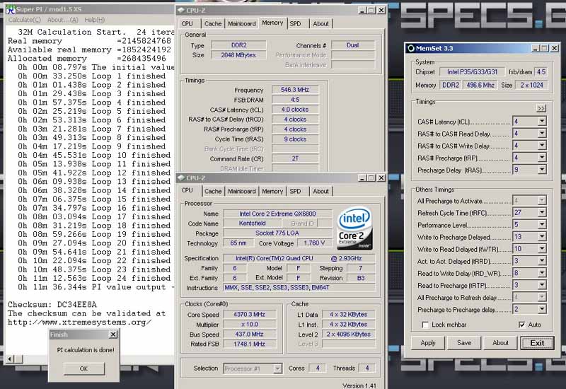This screenshot has width=566, height=389.
Task: Click the Code Name field Kentsfield
Action: coord(252,223)
